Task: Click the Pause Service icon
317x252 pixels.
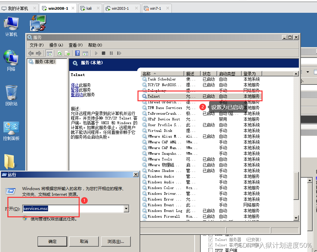Action: tap(111, 53)
